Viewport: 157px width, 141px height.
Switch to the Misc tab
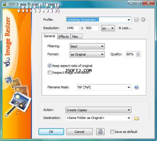76,37
